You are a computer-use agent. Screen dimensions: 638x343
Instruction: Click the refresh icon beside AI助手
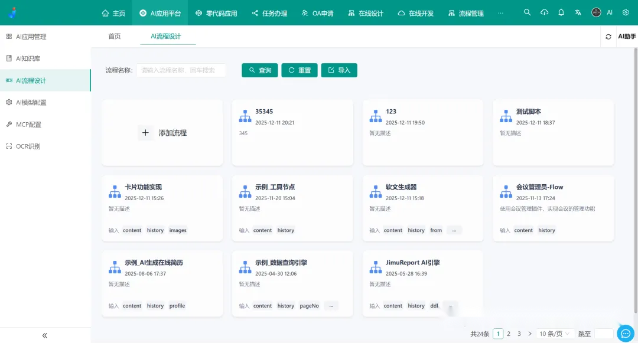[608, 37]
